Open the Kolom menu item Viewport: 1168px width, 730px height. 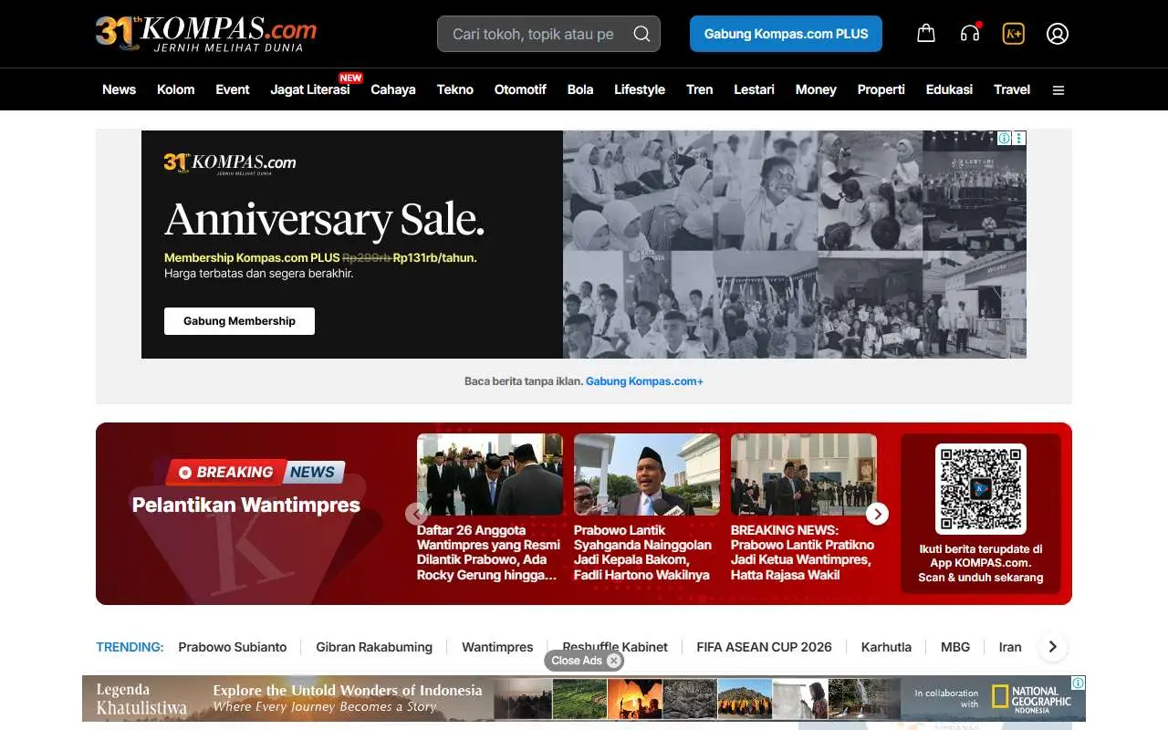coord(175,89)
